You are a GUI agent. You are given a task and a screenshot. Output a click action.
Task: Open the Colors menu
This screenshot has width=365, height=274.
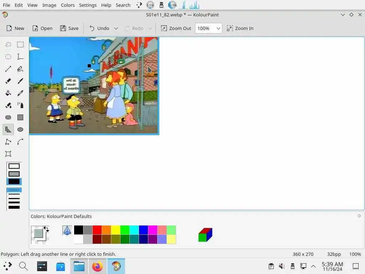(x=68, y=5)
